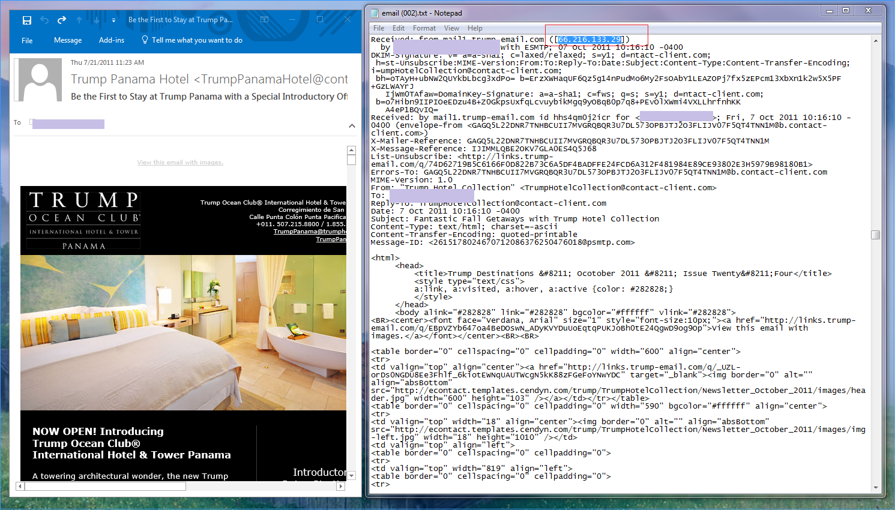Click 'Content-Transfer-Encoding: quoted-printable' line

click(474, 235)
